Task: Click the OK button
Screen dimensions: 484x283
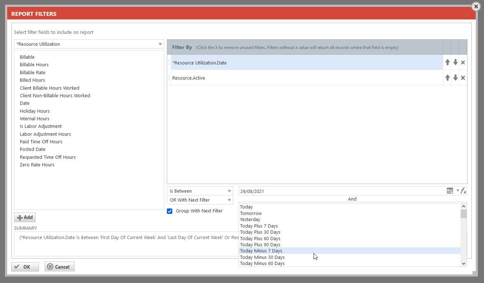Action: click(x=25, y=267)
